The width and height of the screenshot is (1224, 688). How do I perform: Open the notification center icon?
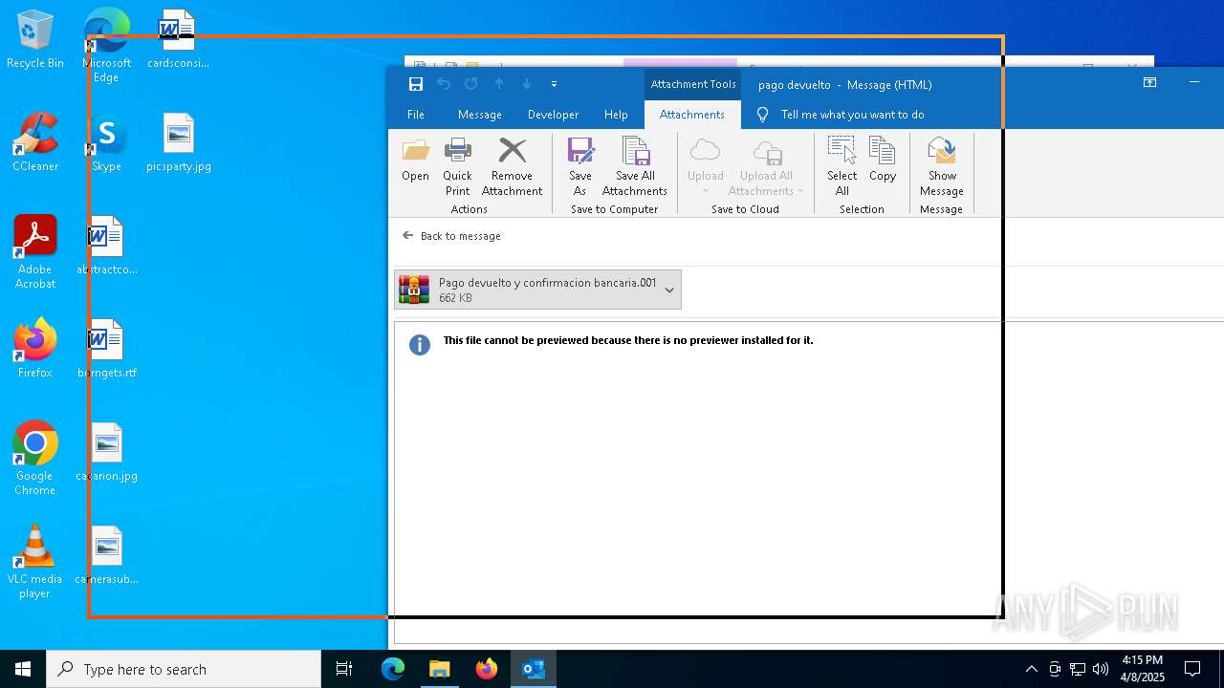pos(1192,669)
